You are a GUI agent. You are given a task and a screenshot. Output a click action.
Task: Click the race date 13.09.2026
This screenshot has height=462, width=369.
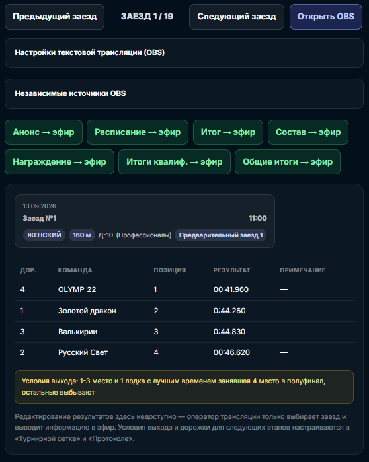(40, 206)
